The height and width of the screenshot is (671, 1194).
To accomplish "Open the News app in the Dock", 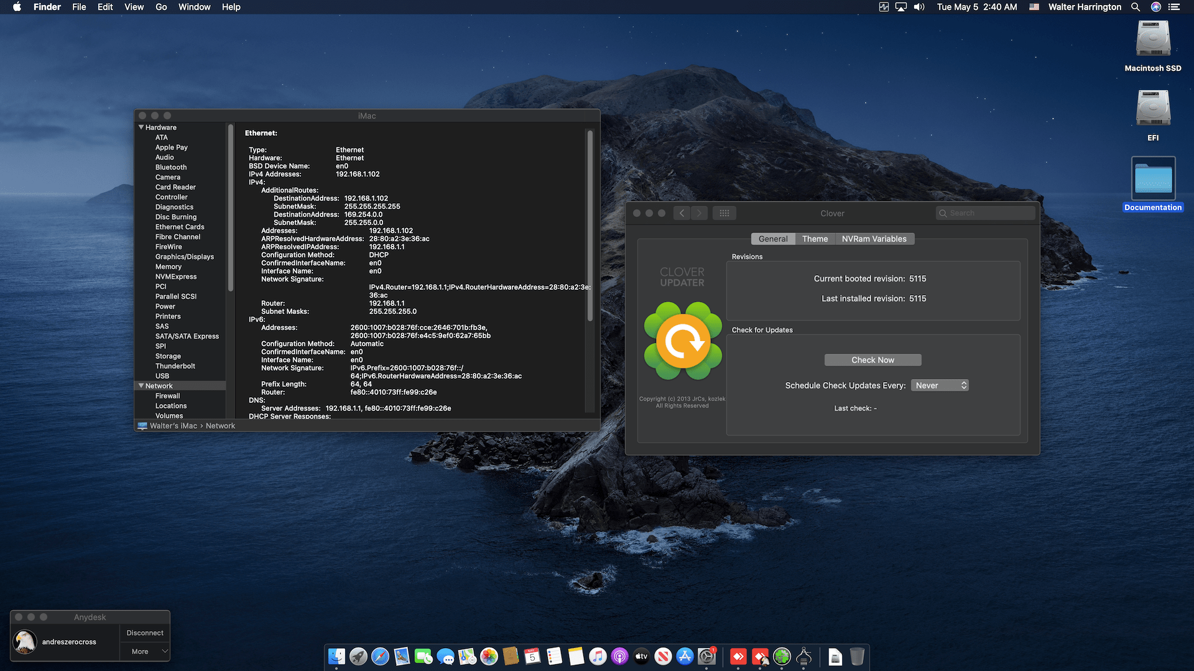I will (x=663, y=656).
